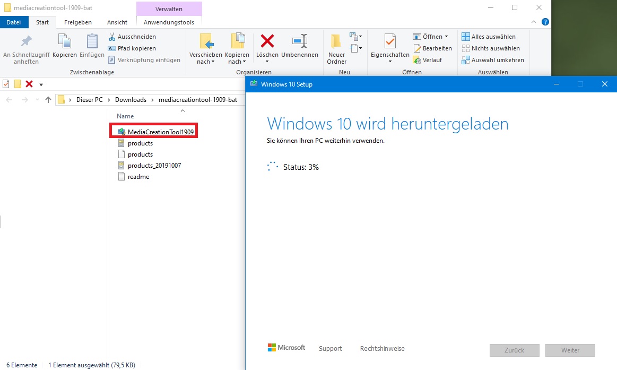Maximize the Explorer window
This screenshot has width=617, height=370.
pyautogui.click(x=515, y=7)
